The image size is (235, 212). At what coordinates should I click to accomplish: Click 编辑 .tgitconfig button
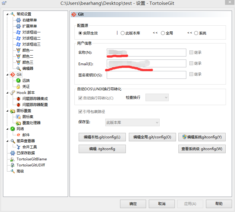[102, 149]
